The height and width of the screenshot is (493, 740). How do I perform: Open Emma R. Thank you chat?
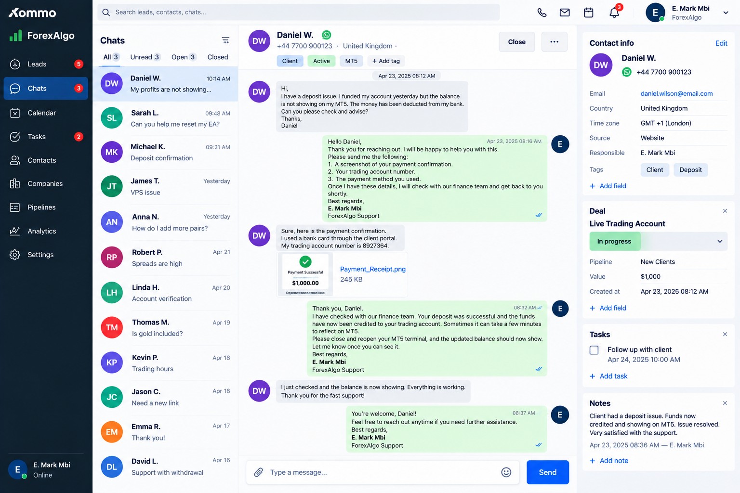pyautogui.click(x=165, y=432)
